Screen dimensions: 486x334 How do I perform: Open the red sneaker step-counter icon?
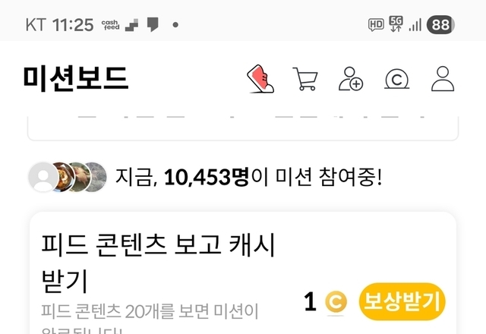260,79
